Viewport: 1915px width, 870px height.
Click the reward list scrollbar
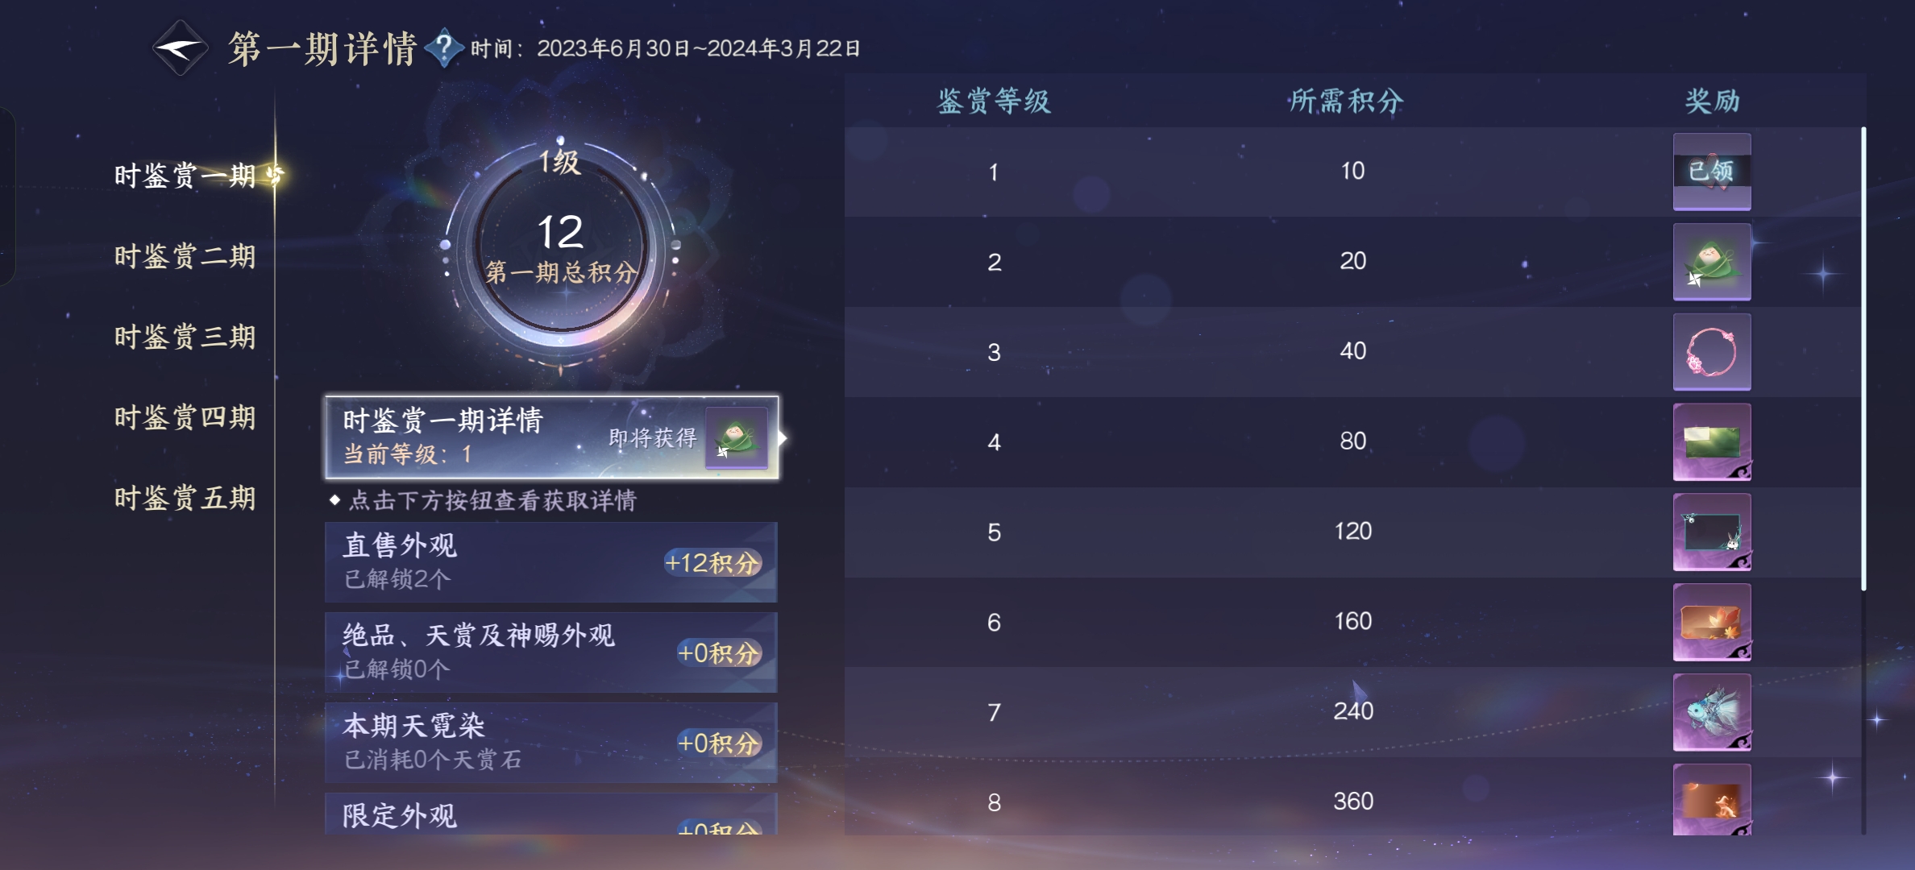pyautogui.click(x=1863, y=358)
